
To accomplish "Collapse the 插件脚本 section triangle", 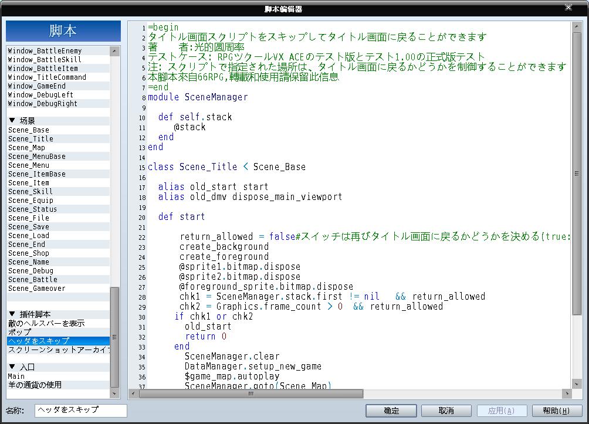I will click(x=12, y=314).
